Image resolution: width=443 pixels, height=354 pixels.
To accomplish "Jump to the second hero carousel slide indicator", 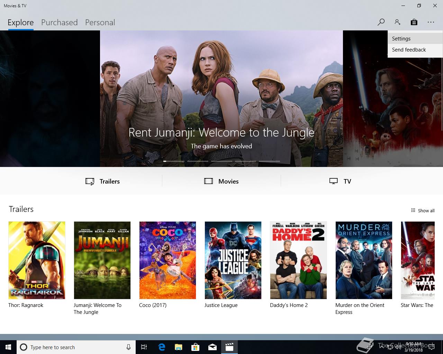I will [x=198, y=161].
